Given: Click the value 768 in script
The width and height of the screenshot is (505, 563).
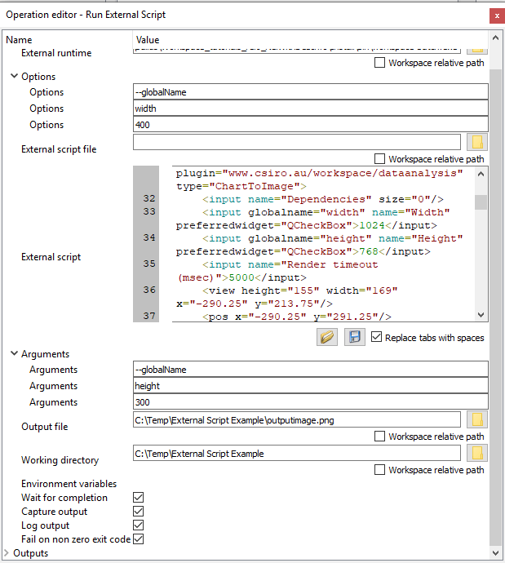Looking at the screenshot, I should point(369,251).
